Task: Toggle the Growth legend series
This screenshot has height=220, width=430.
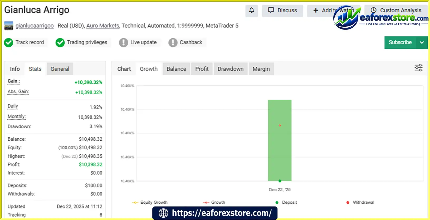Action: [x=214, y=202]
